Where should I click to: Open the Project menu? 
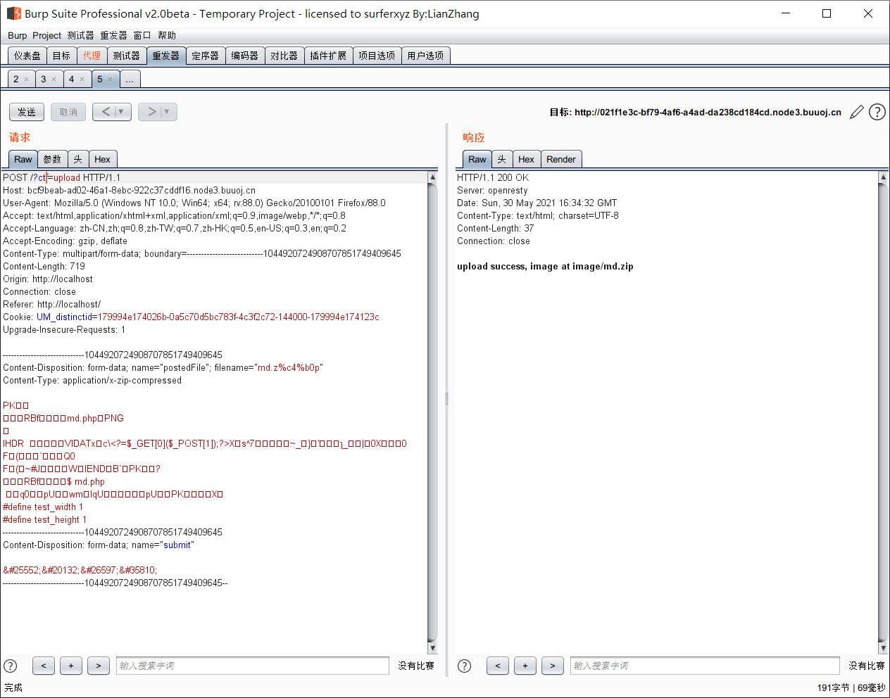pyautogui.click(x=46, y=35)
